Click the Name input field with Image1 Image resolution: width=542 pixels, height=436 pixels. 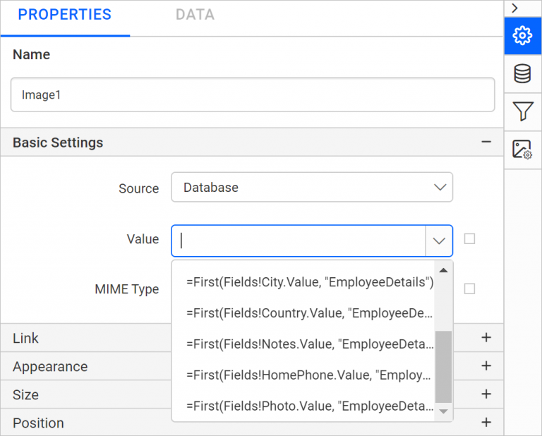(253, 95)
